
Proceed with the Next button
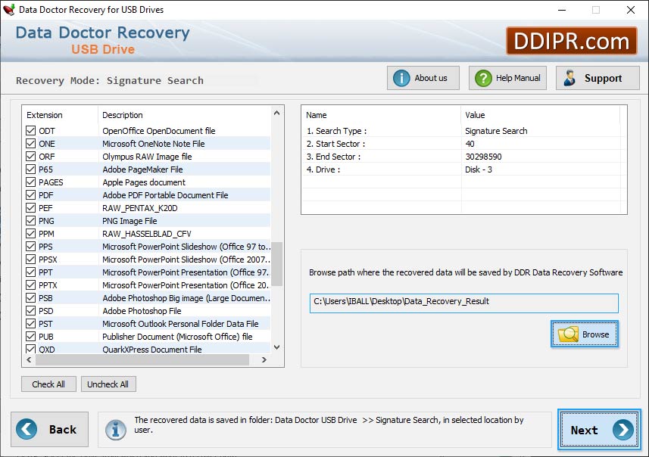[599, 430]
